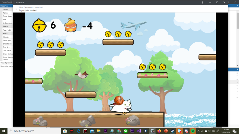
Task: Open Adobe Premiere Pro from taskbar
Action: pyautogui.click(x=105, y=131)
